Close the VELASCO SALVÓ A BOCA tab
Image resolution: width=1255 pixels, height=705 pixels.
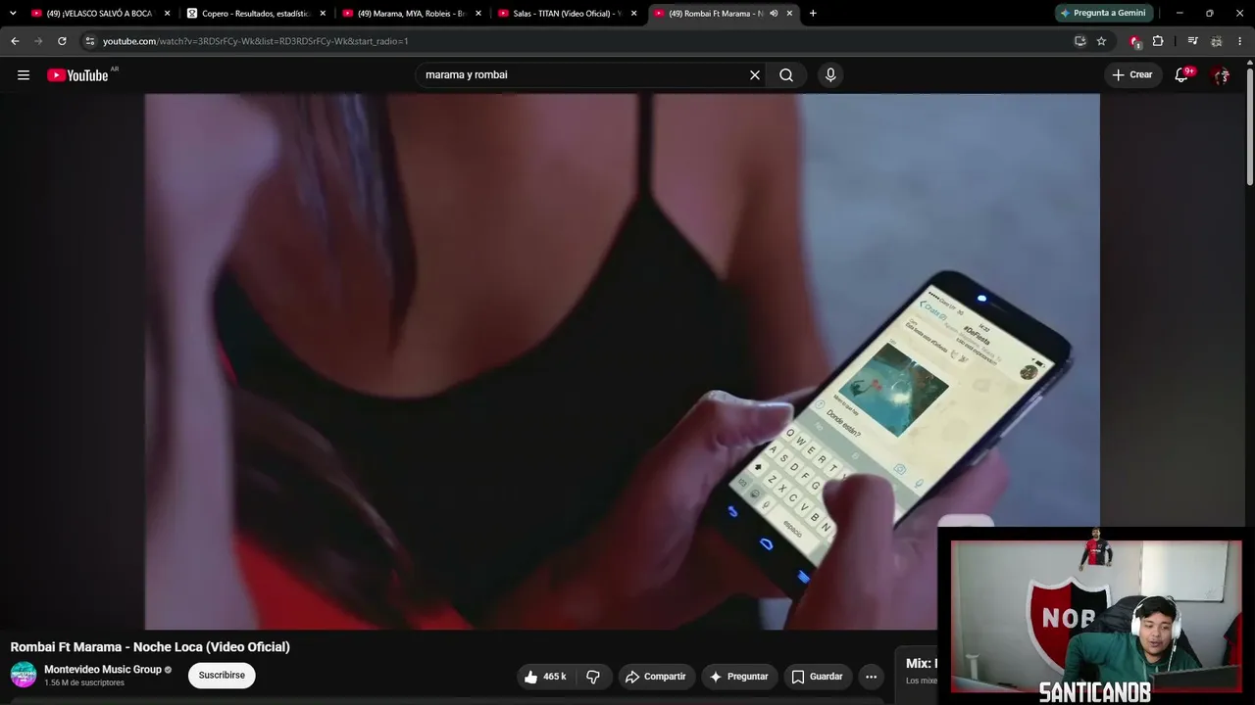(x=167, y=14)
